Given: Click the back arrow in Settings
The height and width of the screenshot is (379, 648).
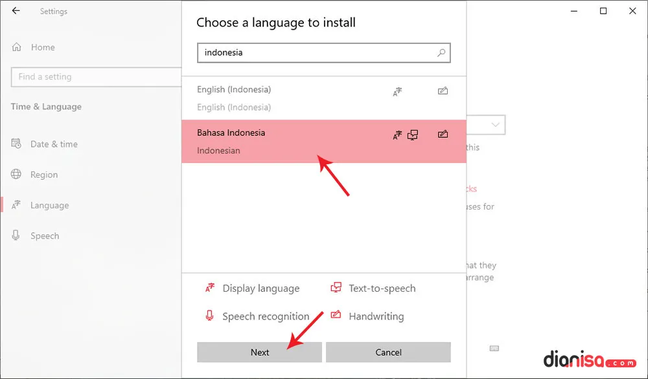Looking at the screenshot, I should (16, 10).
